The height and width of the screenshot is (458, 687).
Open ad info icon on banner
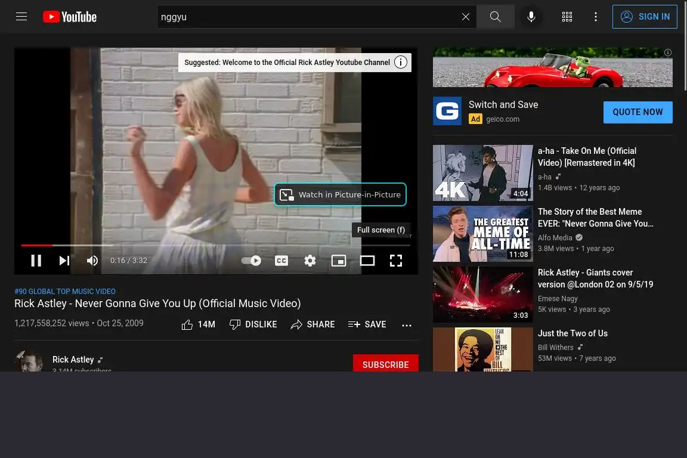click(x=667, y=52)
